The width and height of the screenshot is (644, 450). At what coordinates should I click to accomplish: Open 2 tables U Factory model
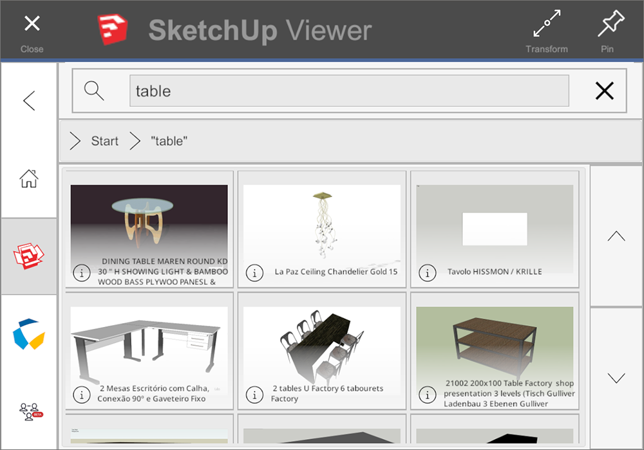pos(322,351)
